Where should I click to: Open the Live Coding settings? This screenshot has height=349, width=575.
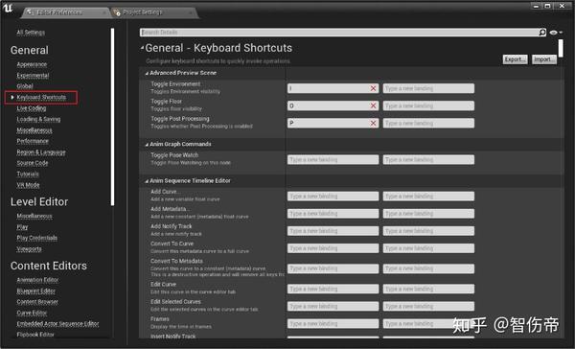[x=32, y=108]
